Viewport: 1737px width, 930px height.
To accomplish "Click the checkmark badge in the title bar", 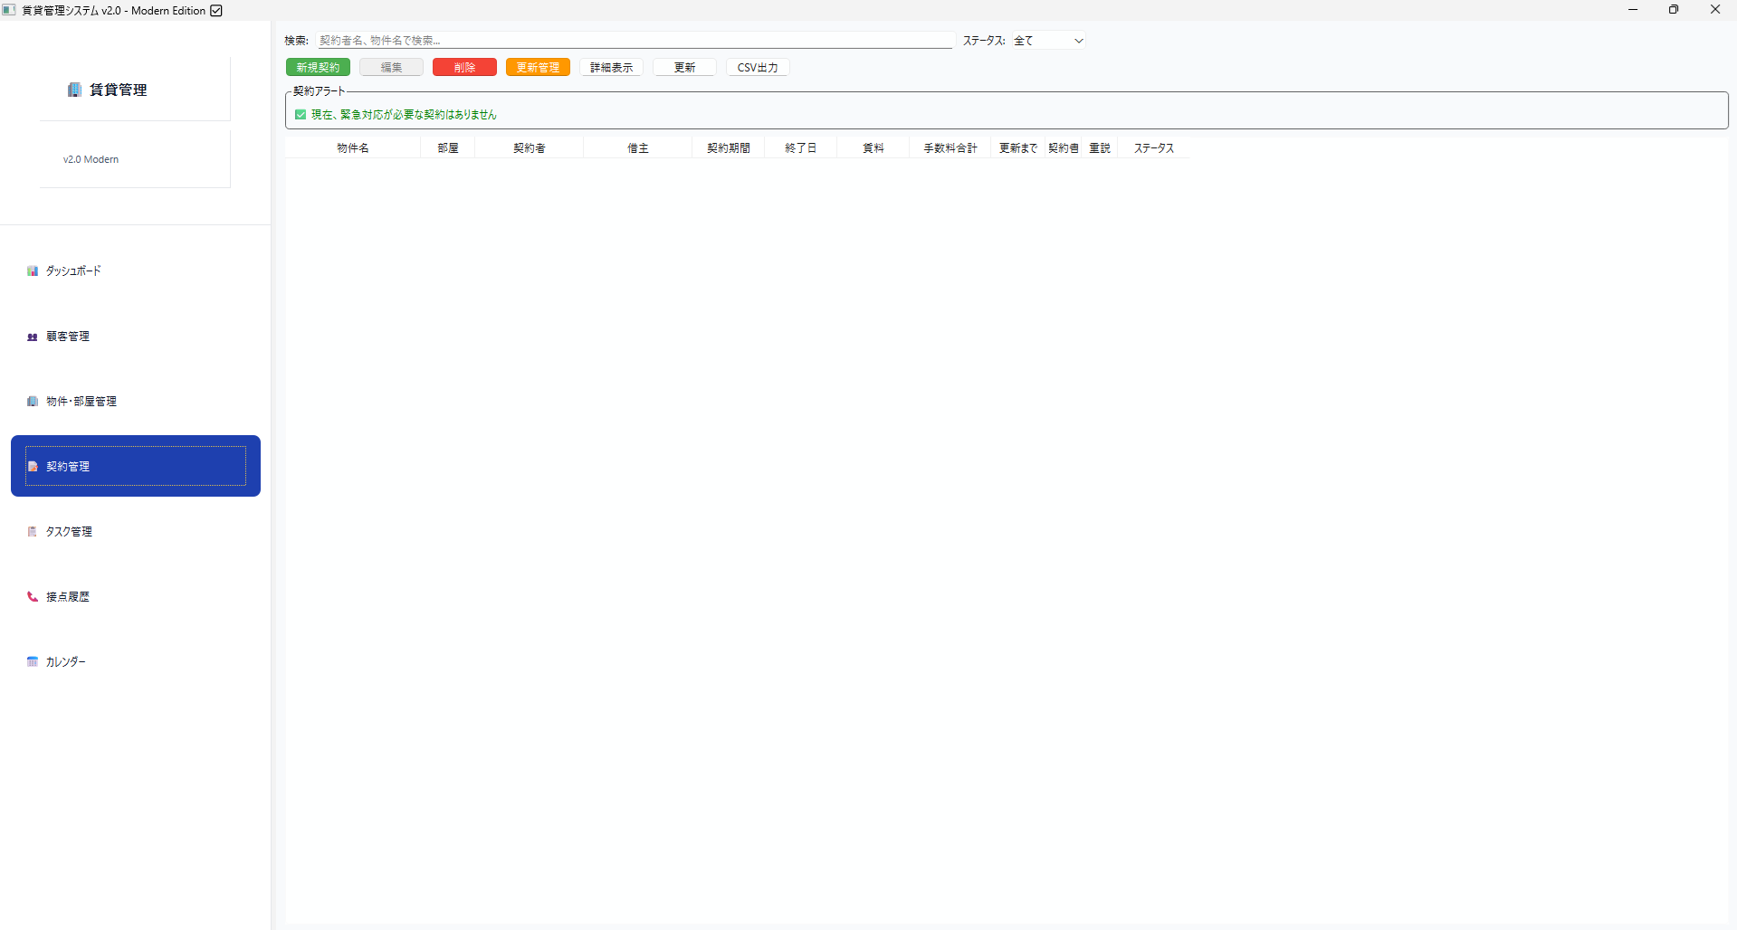I will click(x=216, y=11).
